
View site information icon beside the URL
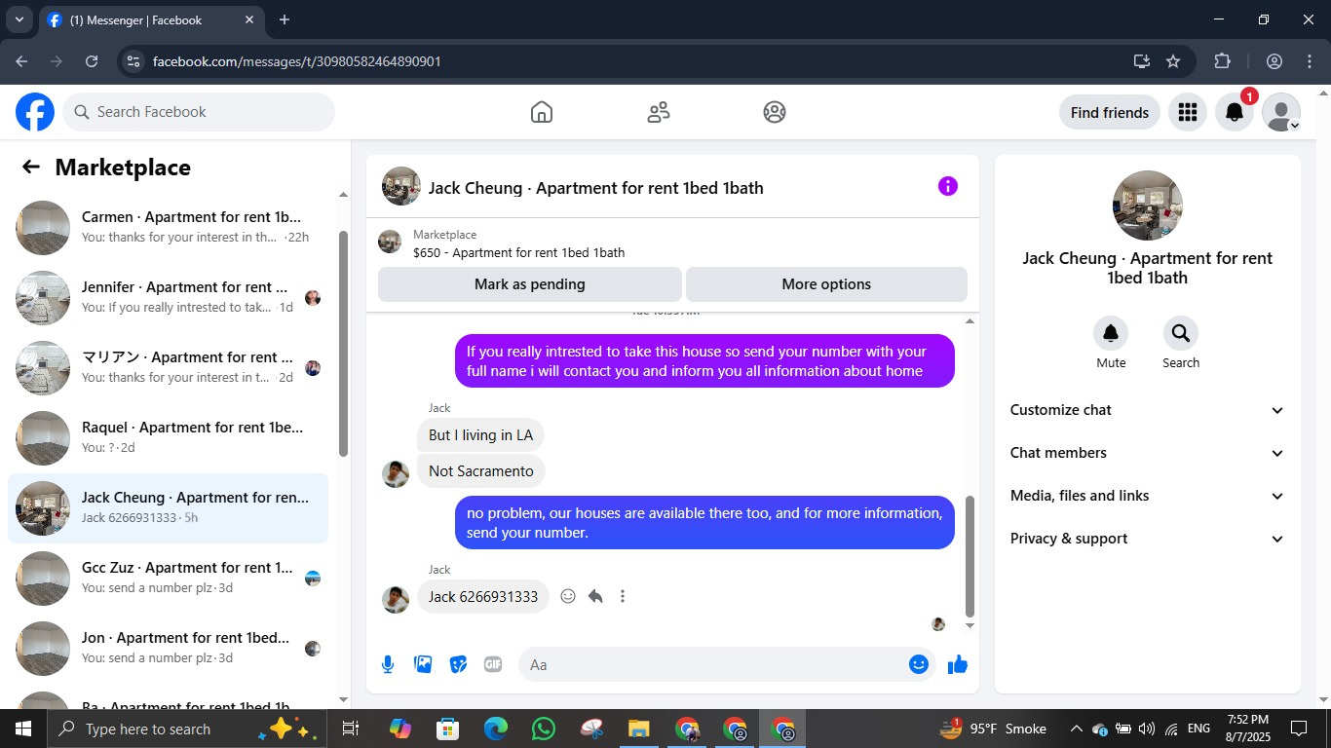(x=134, y=61)
